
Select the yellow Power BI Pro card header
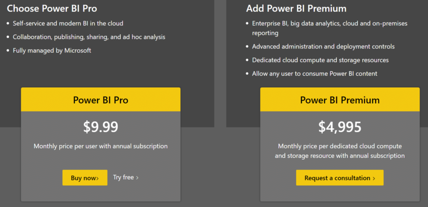click(101, 100)
